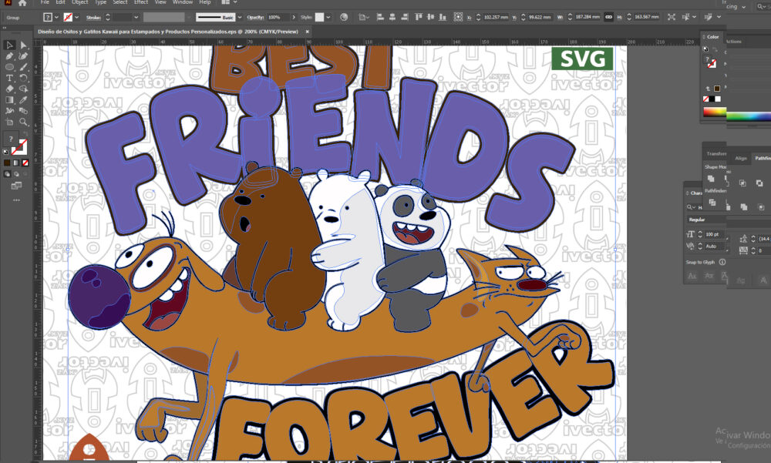Select the Gradient tool

pyautogui.click(x=8, y=100)
